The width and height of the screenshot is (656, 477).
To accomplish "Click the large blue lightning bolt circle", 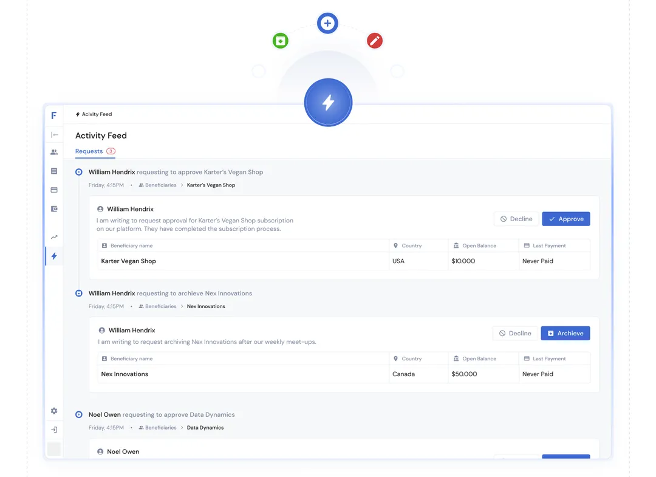I will point(328,102).
